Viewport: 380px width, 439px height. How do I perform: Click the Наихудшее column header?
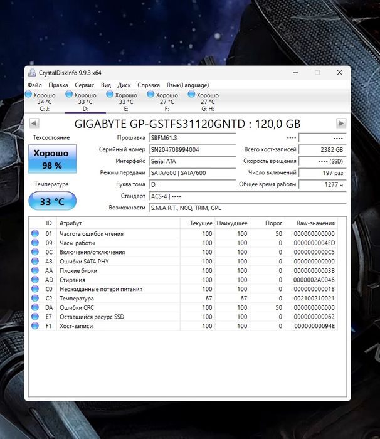(233, 223)
